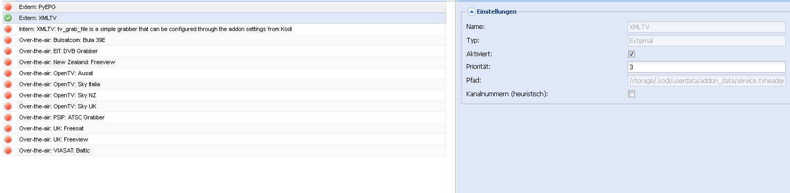790x193 pixels.
Task: Click the red status icon for Extern: PyEPG
Action: tap(8, 7)
